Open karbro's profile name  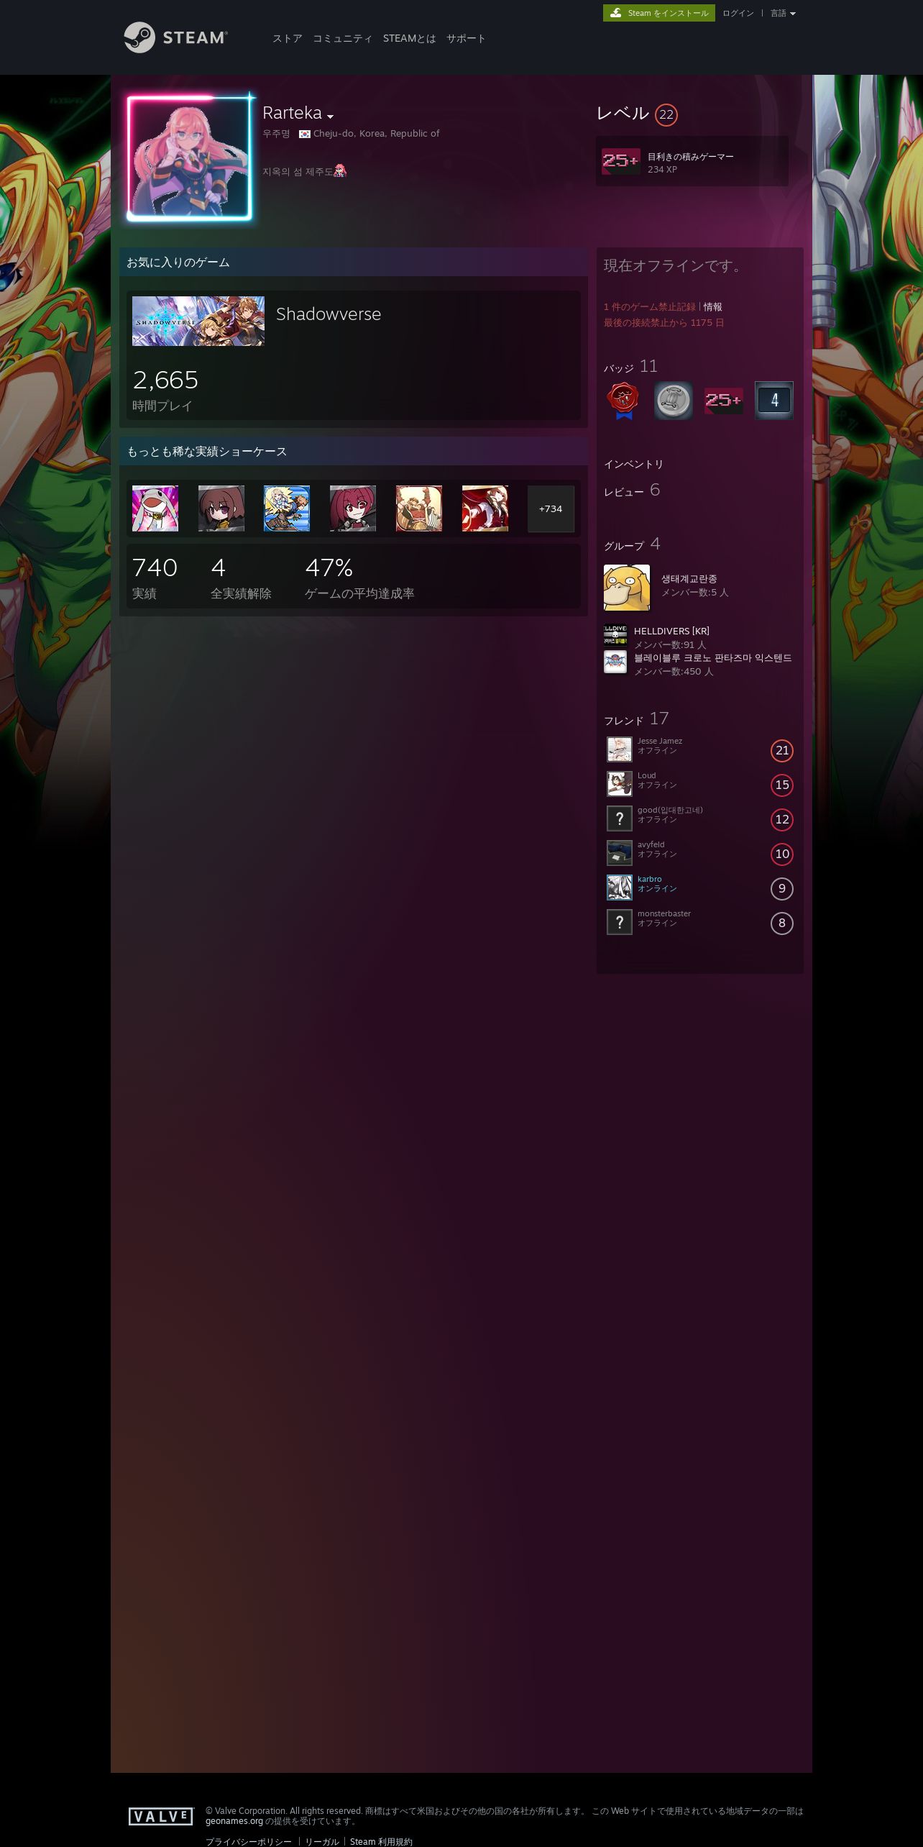649,879
